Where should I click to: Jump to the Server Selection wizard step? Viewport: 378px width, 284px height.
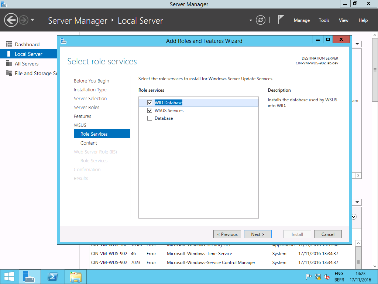(x=90, y=98)
